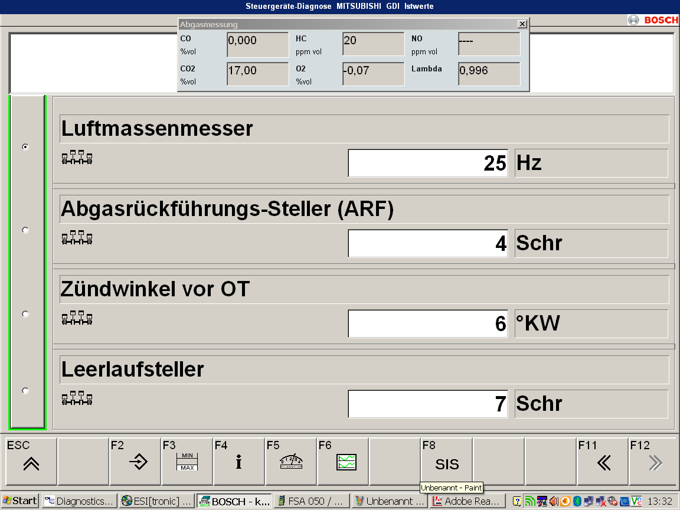Select the Abgasrückführungs-Steller radio button
680x510 pixels.
click(25, 230)
